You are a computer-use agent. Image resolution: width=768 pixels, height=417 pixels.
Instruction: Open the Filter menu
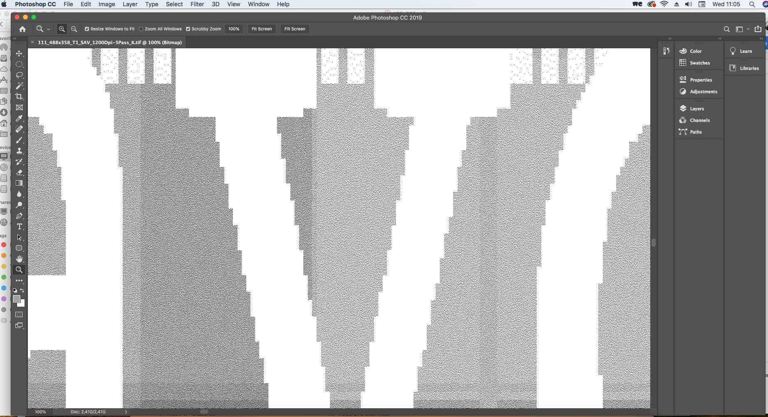point(197,4)
